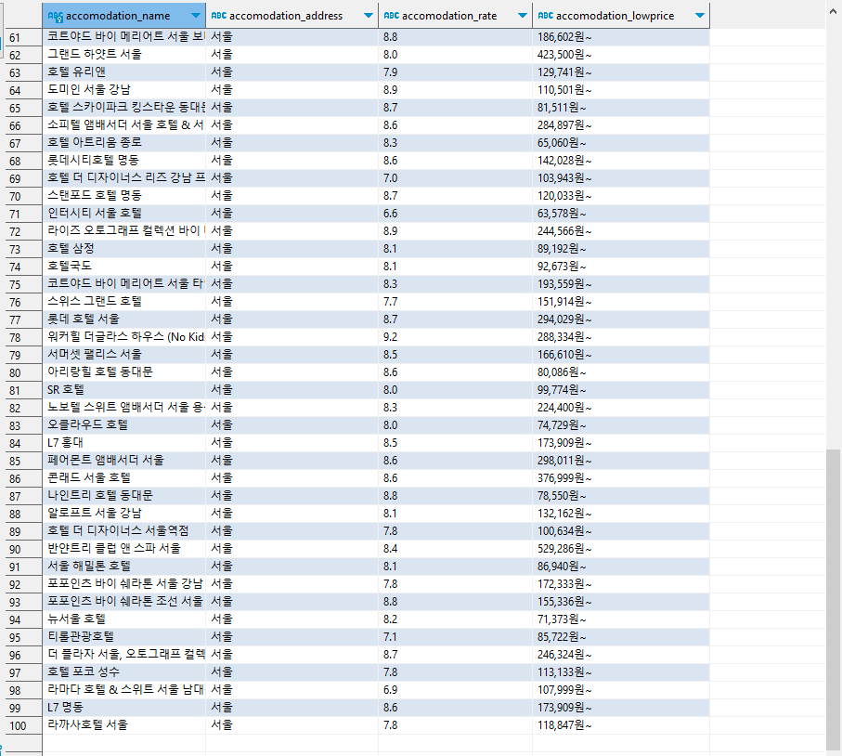Click the vertical scrollbar thumb
842x756 pixels.
pyautogui.click(x=834, y=599)
